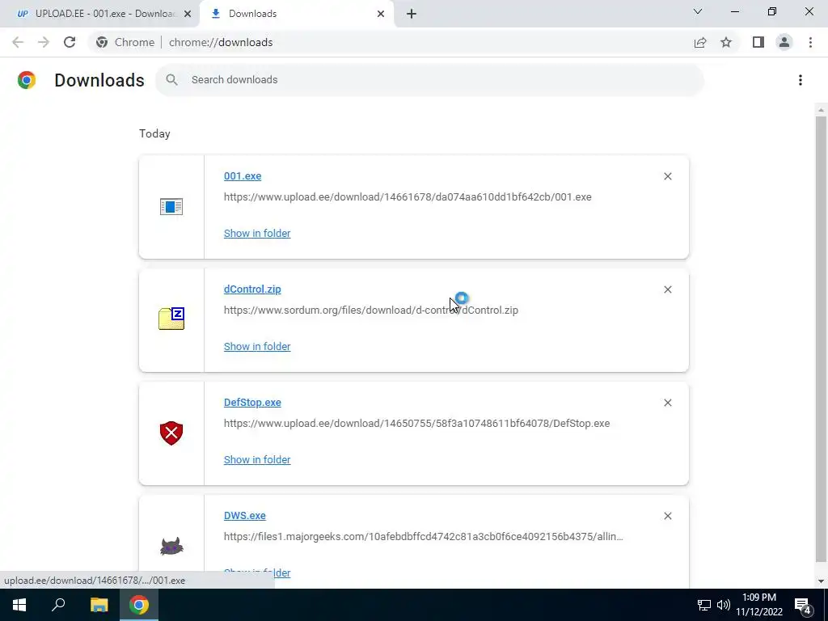Click the Chrome logo beside Downloads heading
This screenshot has height=621, width=828.
coord(27,80)
